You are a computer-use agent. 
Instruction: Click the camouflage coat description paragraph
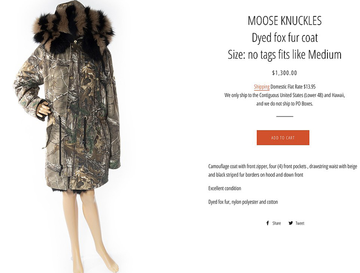[283, 171]
